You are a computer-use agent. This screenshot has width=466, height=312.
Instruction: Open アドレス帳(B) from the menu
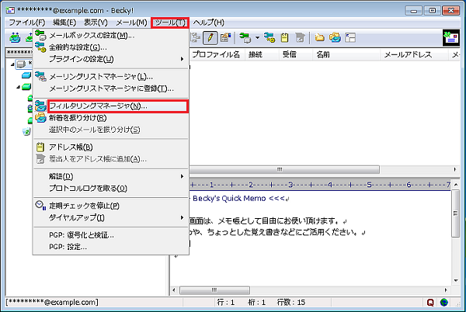[x=111, y=147]
